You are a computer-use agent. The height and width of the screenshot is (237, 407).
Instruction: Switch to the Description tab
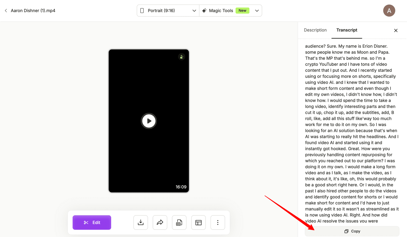point(315,30)
